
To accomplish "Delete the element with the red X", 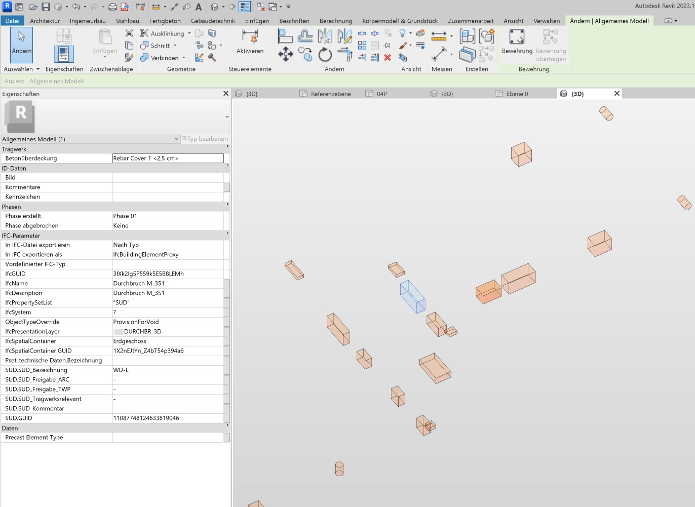I will (x=388, y=58).
